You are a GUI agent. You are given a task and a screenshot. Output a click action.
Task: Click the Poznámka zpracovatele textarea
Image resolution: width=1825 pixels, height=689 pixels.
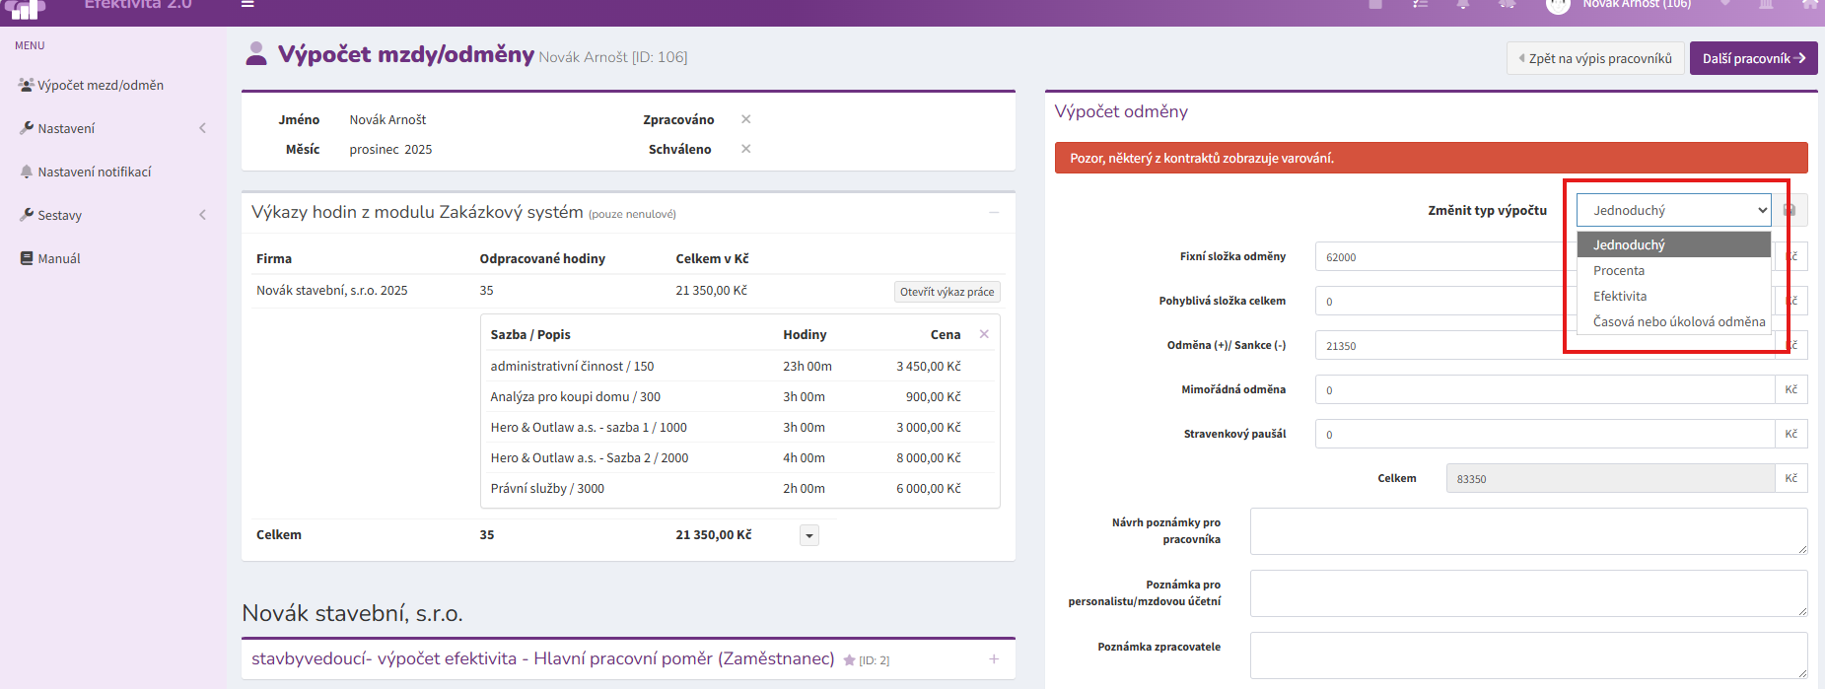click(x=1528, y=655)
